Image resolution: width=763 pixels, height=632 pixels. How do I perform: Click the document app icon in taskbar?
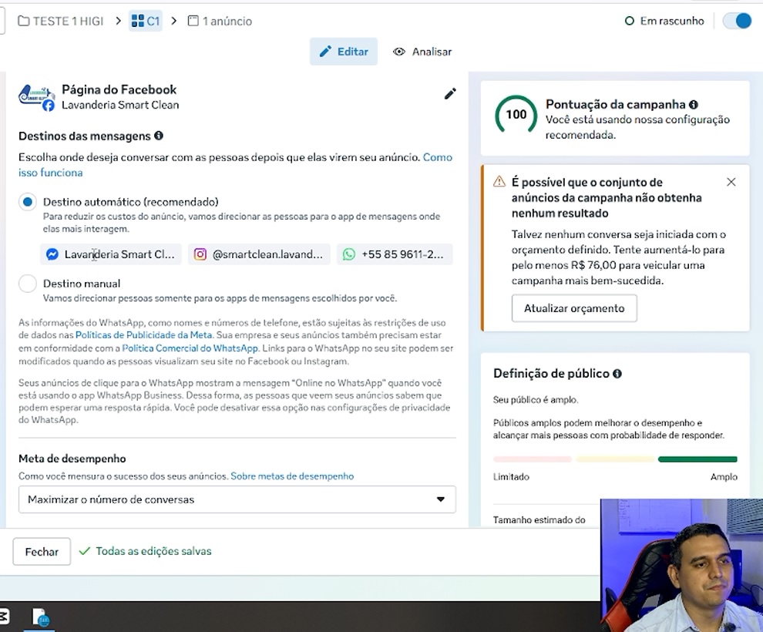point(40,617)
